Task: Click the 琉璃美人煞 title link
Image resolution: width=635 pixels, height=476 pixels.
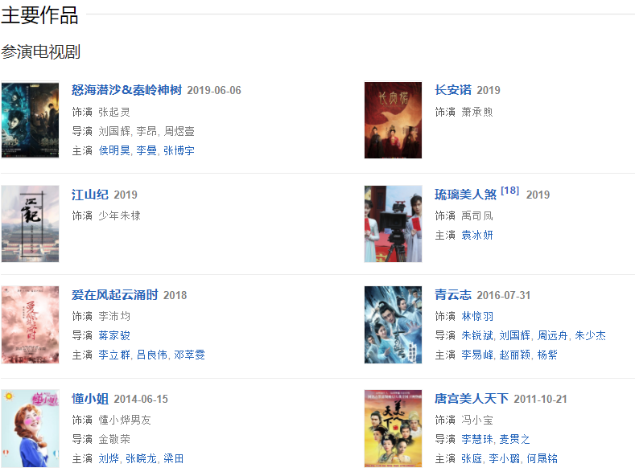Action: point(465,195)
